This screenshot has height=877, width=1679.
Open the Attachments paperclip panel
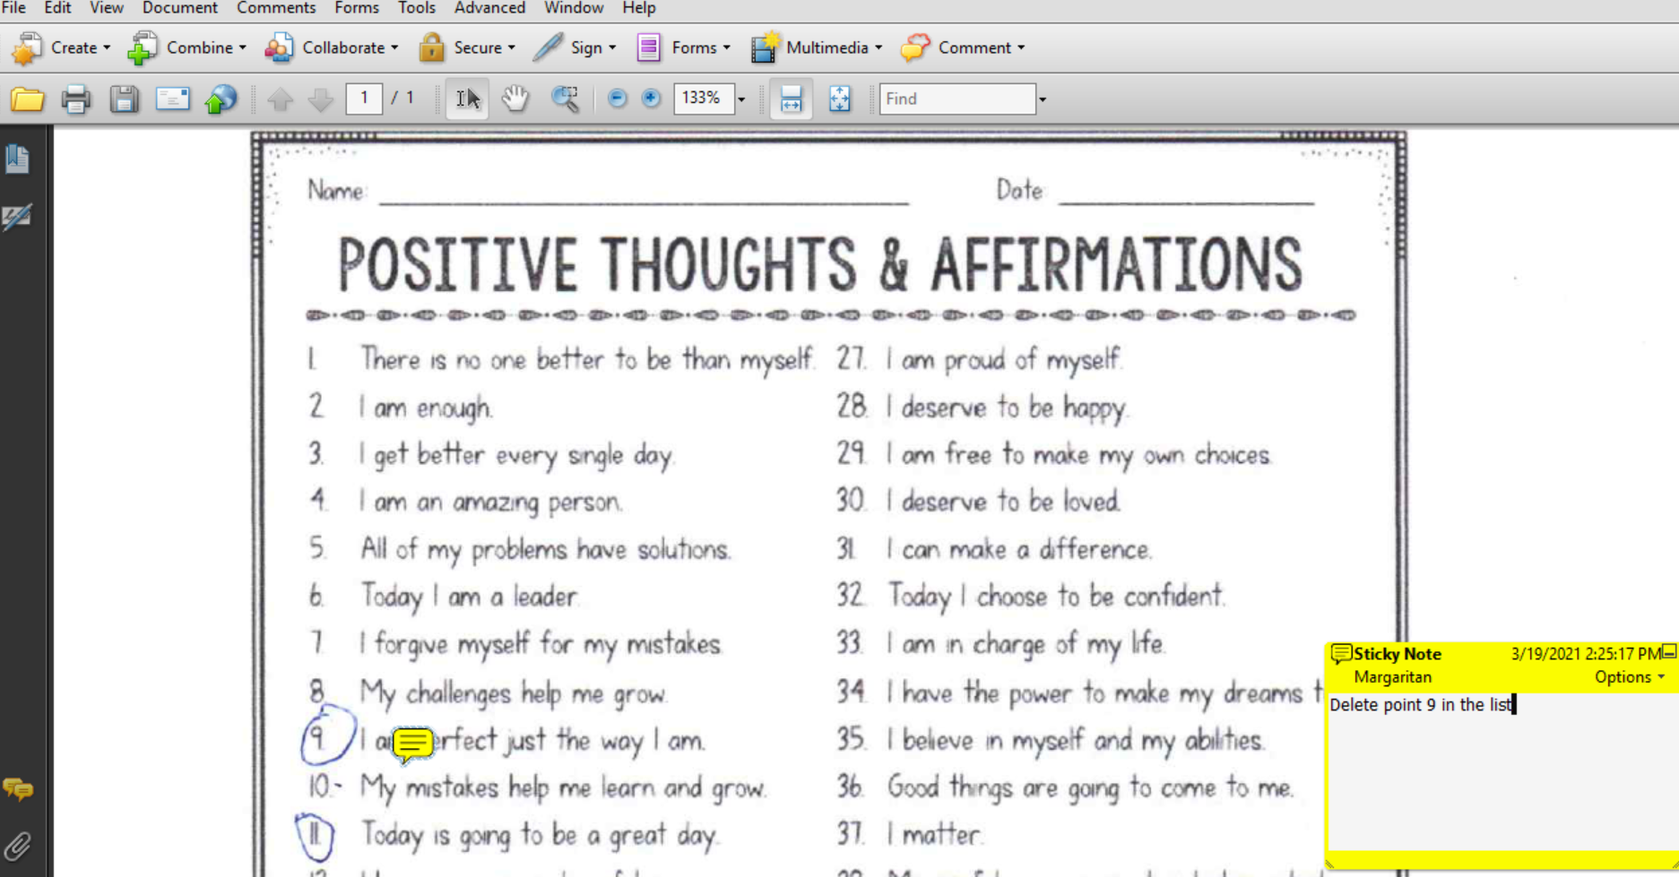click(17, 846)
